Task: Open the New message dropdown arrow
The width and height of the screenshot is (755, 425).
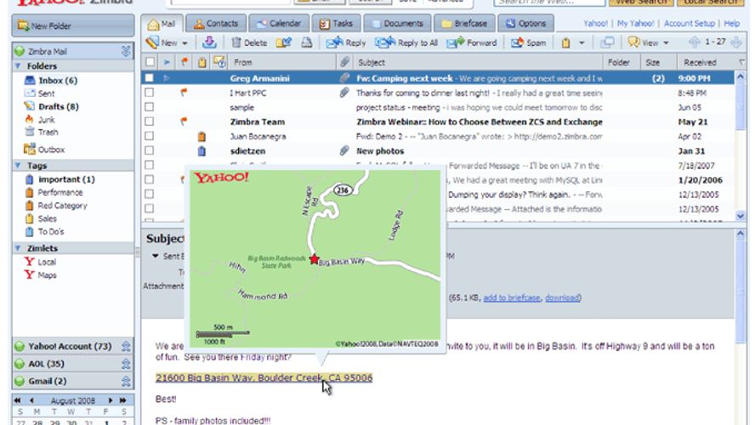Action: point(184,43)
